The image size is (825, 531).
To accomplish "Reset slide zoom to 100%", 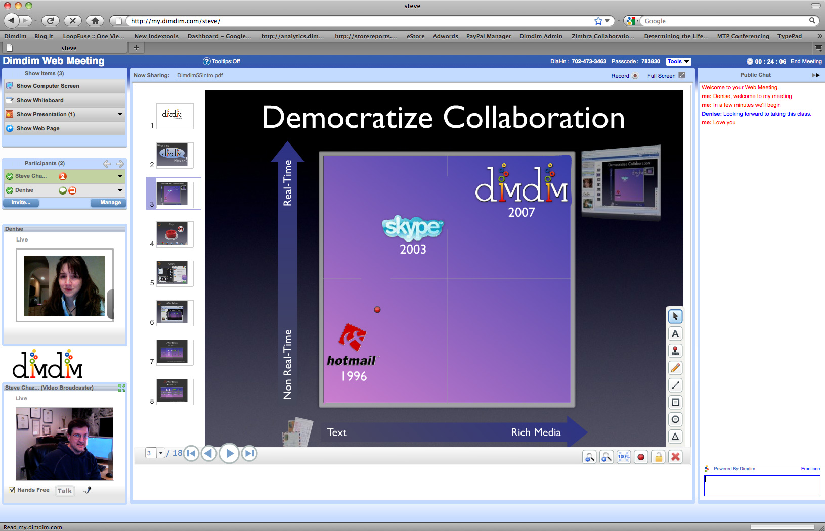I will pyautogui.click(x=624, y=457).
